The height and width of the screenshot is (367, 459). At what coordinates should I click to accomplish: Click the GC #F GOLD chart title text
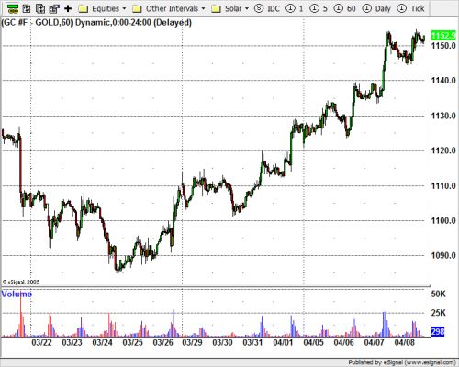[96, 23]
